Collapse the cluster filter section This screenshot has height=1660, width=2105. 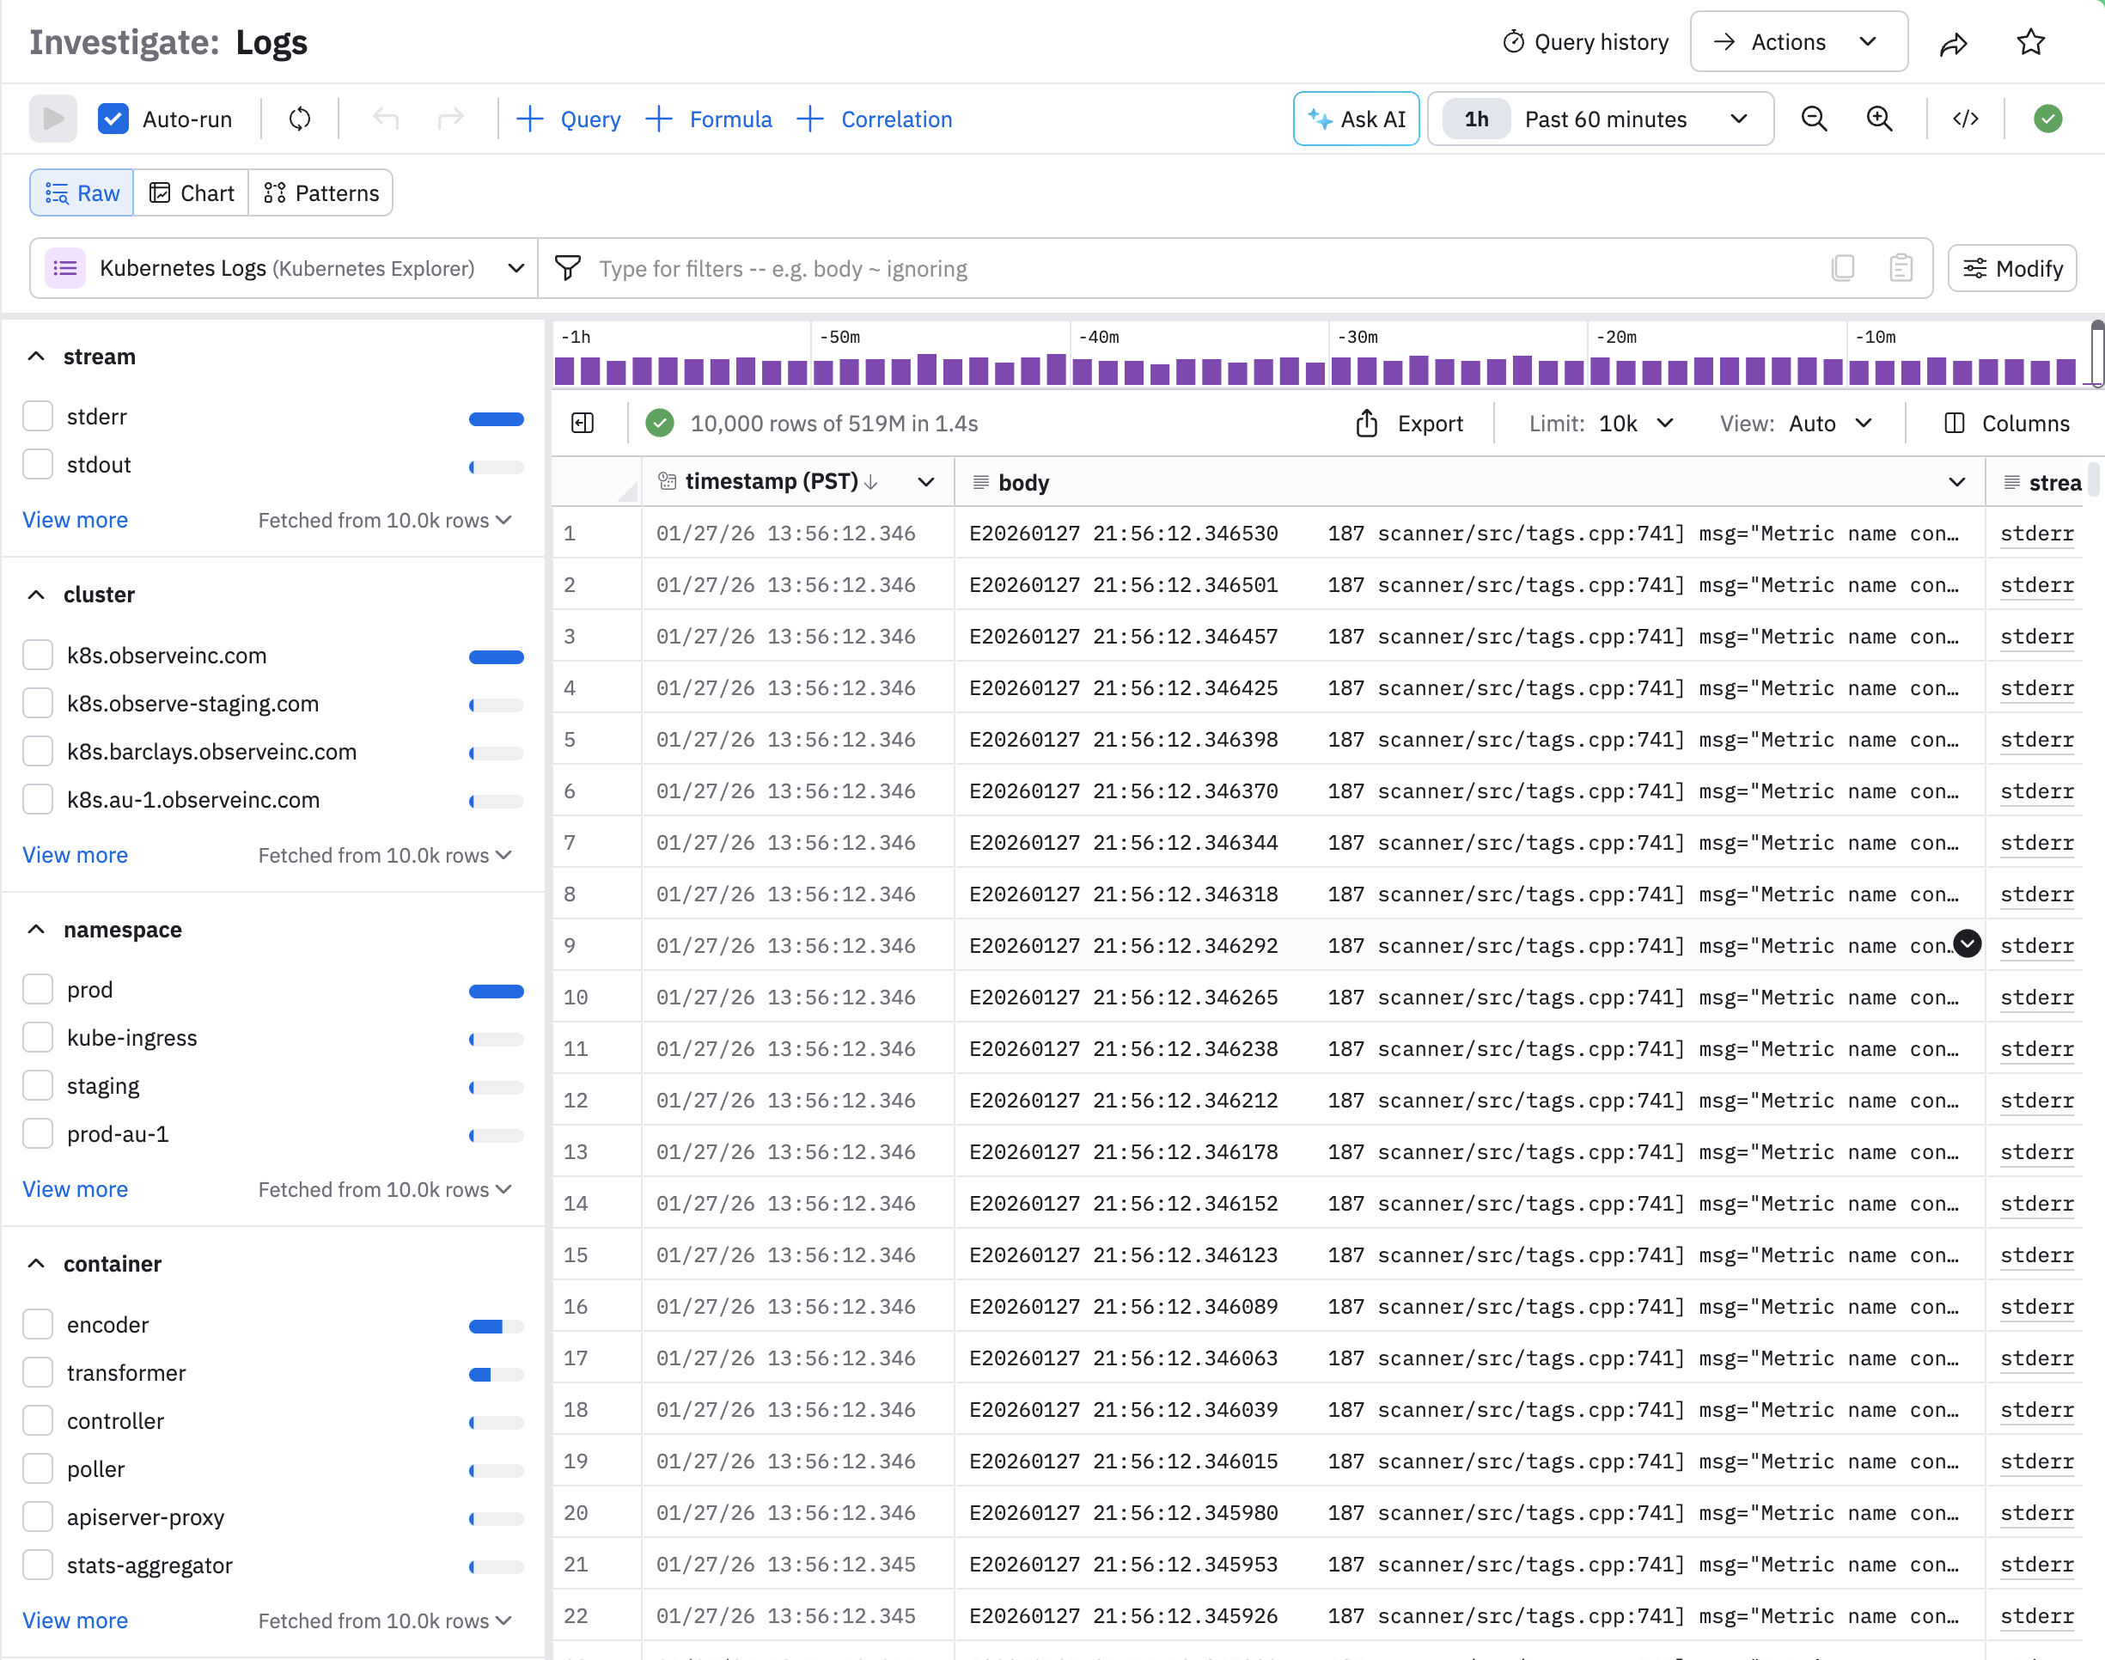pyautogui.click(x=36, y=595)
